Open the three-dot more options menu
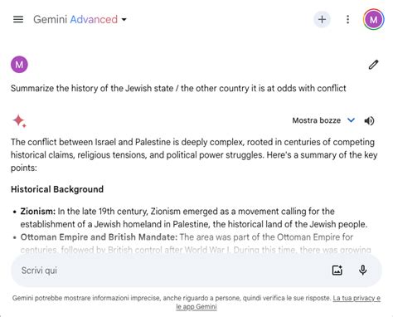This screenshot has width=393, height=317. pos(347,19)
